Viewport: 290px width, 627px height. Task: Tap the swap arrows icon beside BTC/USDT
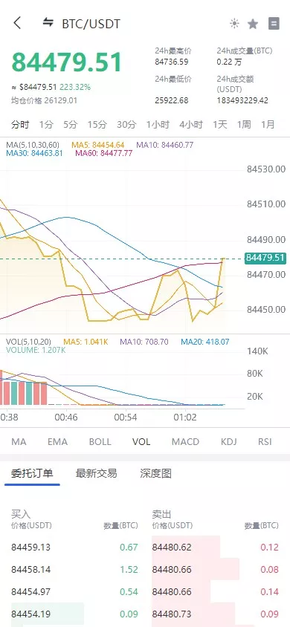coord(48,22)
